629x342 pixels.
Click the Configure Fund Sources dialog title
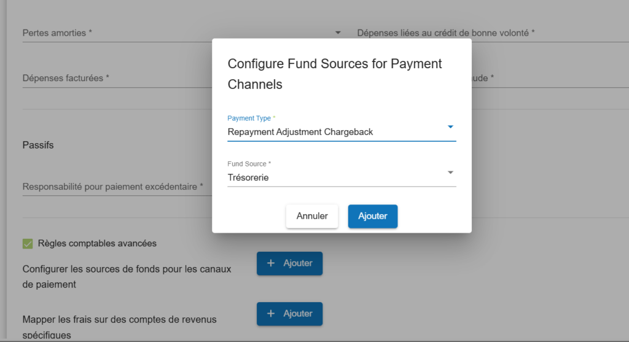(x=335, y=74)
